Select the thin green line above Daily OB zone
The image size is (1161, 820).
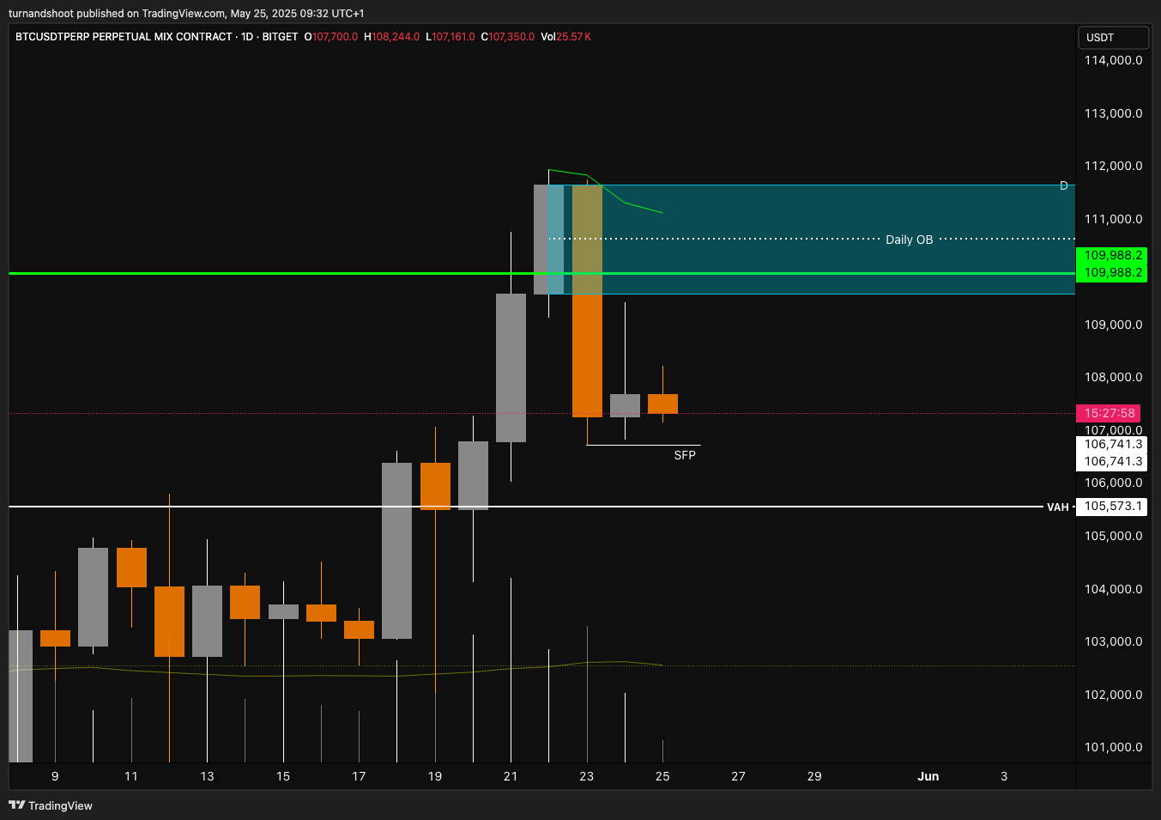(605, 191)
